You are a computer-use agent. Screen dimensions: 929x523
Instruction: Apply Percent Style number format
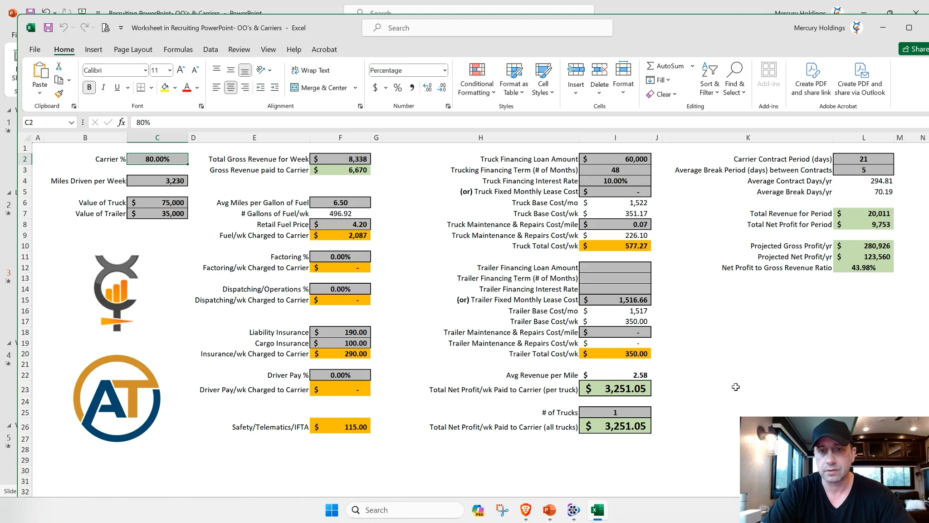tap(397, 88)
